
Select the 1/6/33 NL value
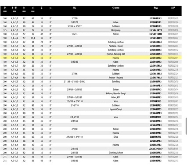(75, 34)
